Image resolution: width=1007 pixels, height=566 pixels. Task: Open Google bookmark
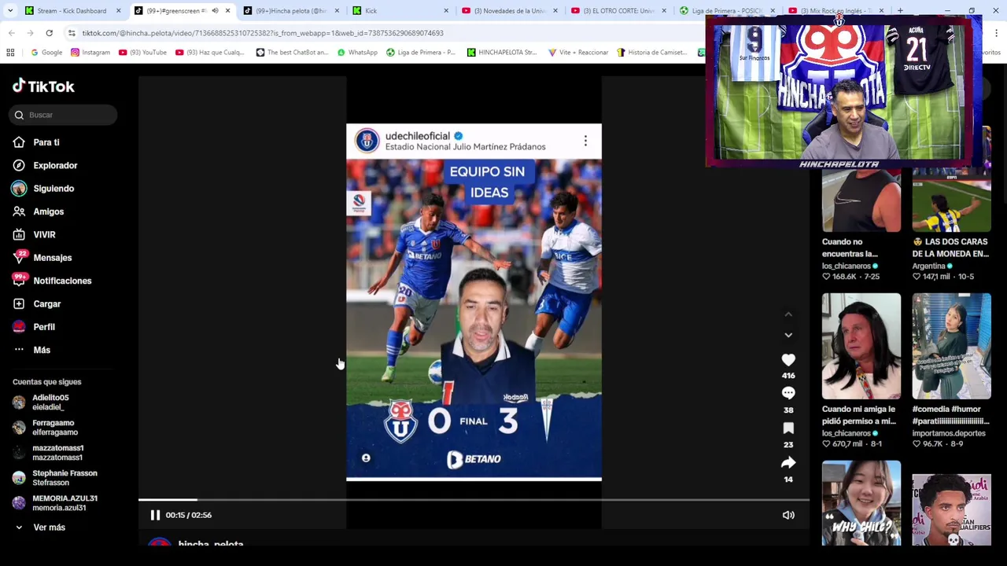(x=46, y=53)
